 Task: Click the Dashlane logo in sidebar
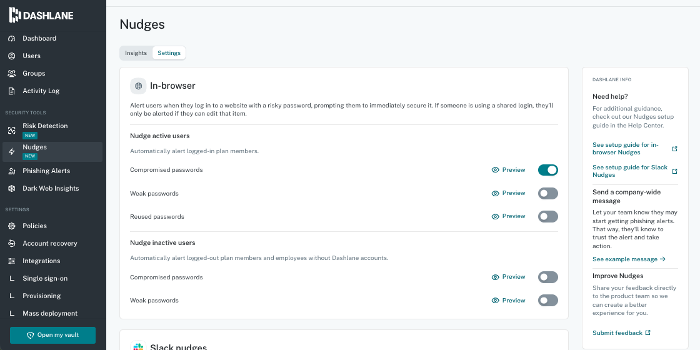click(41, 15)
